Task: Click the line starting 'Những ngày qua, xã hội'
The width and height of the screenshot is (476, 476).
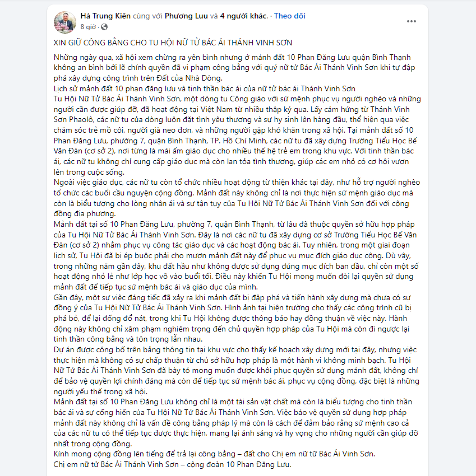Action: [x=232, y=57]
